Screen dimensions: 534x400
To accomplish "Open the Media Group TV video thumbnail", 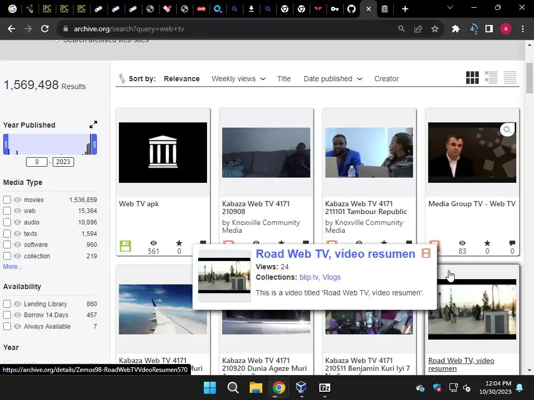I will [472, 153].
